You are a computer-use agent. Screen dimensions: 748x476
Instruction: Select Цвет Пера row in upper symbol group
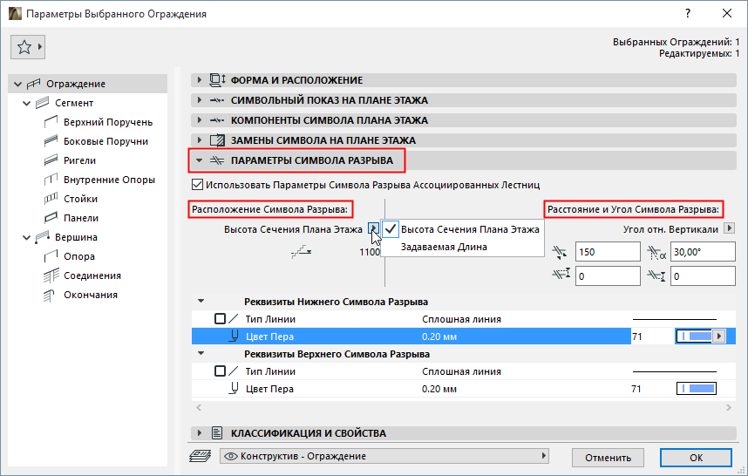(x=464, y=389)
